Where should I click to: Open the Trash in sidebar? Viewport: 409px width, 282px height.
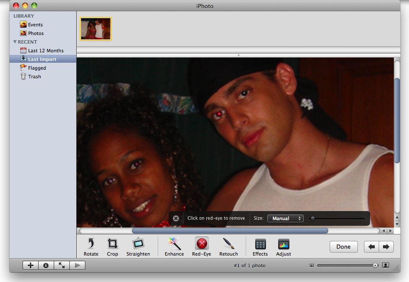pos(34,77)
